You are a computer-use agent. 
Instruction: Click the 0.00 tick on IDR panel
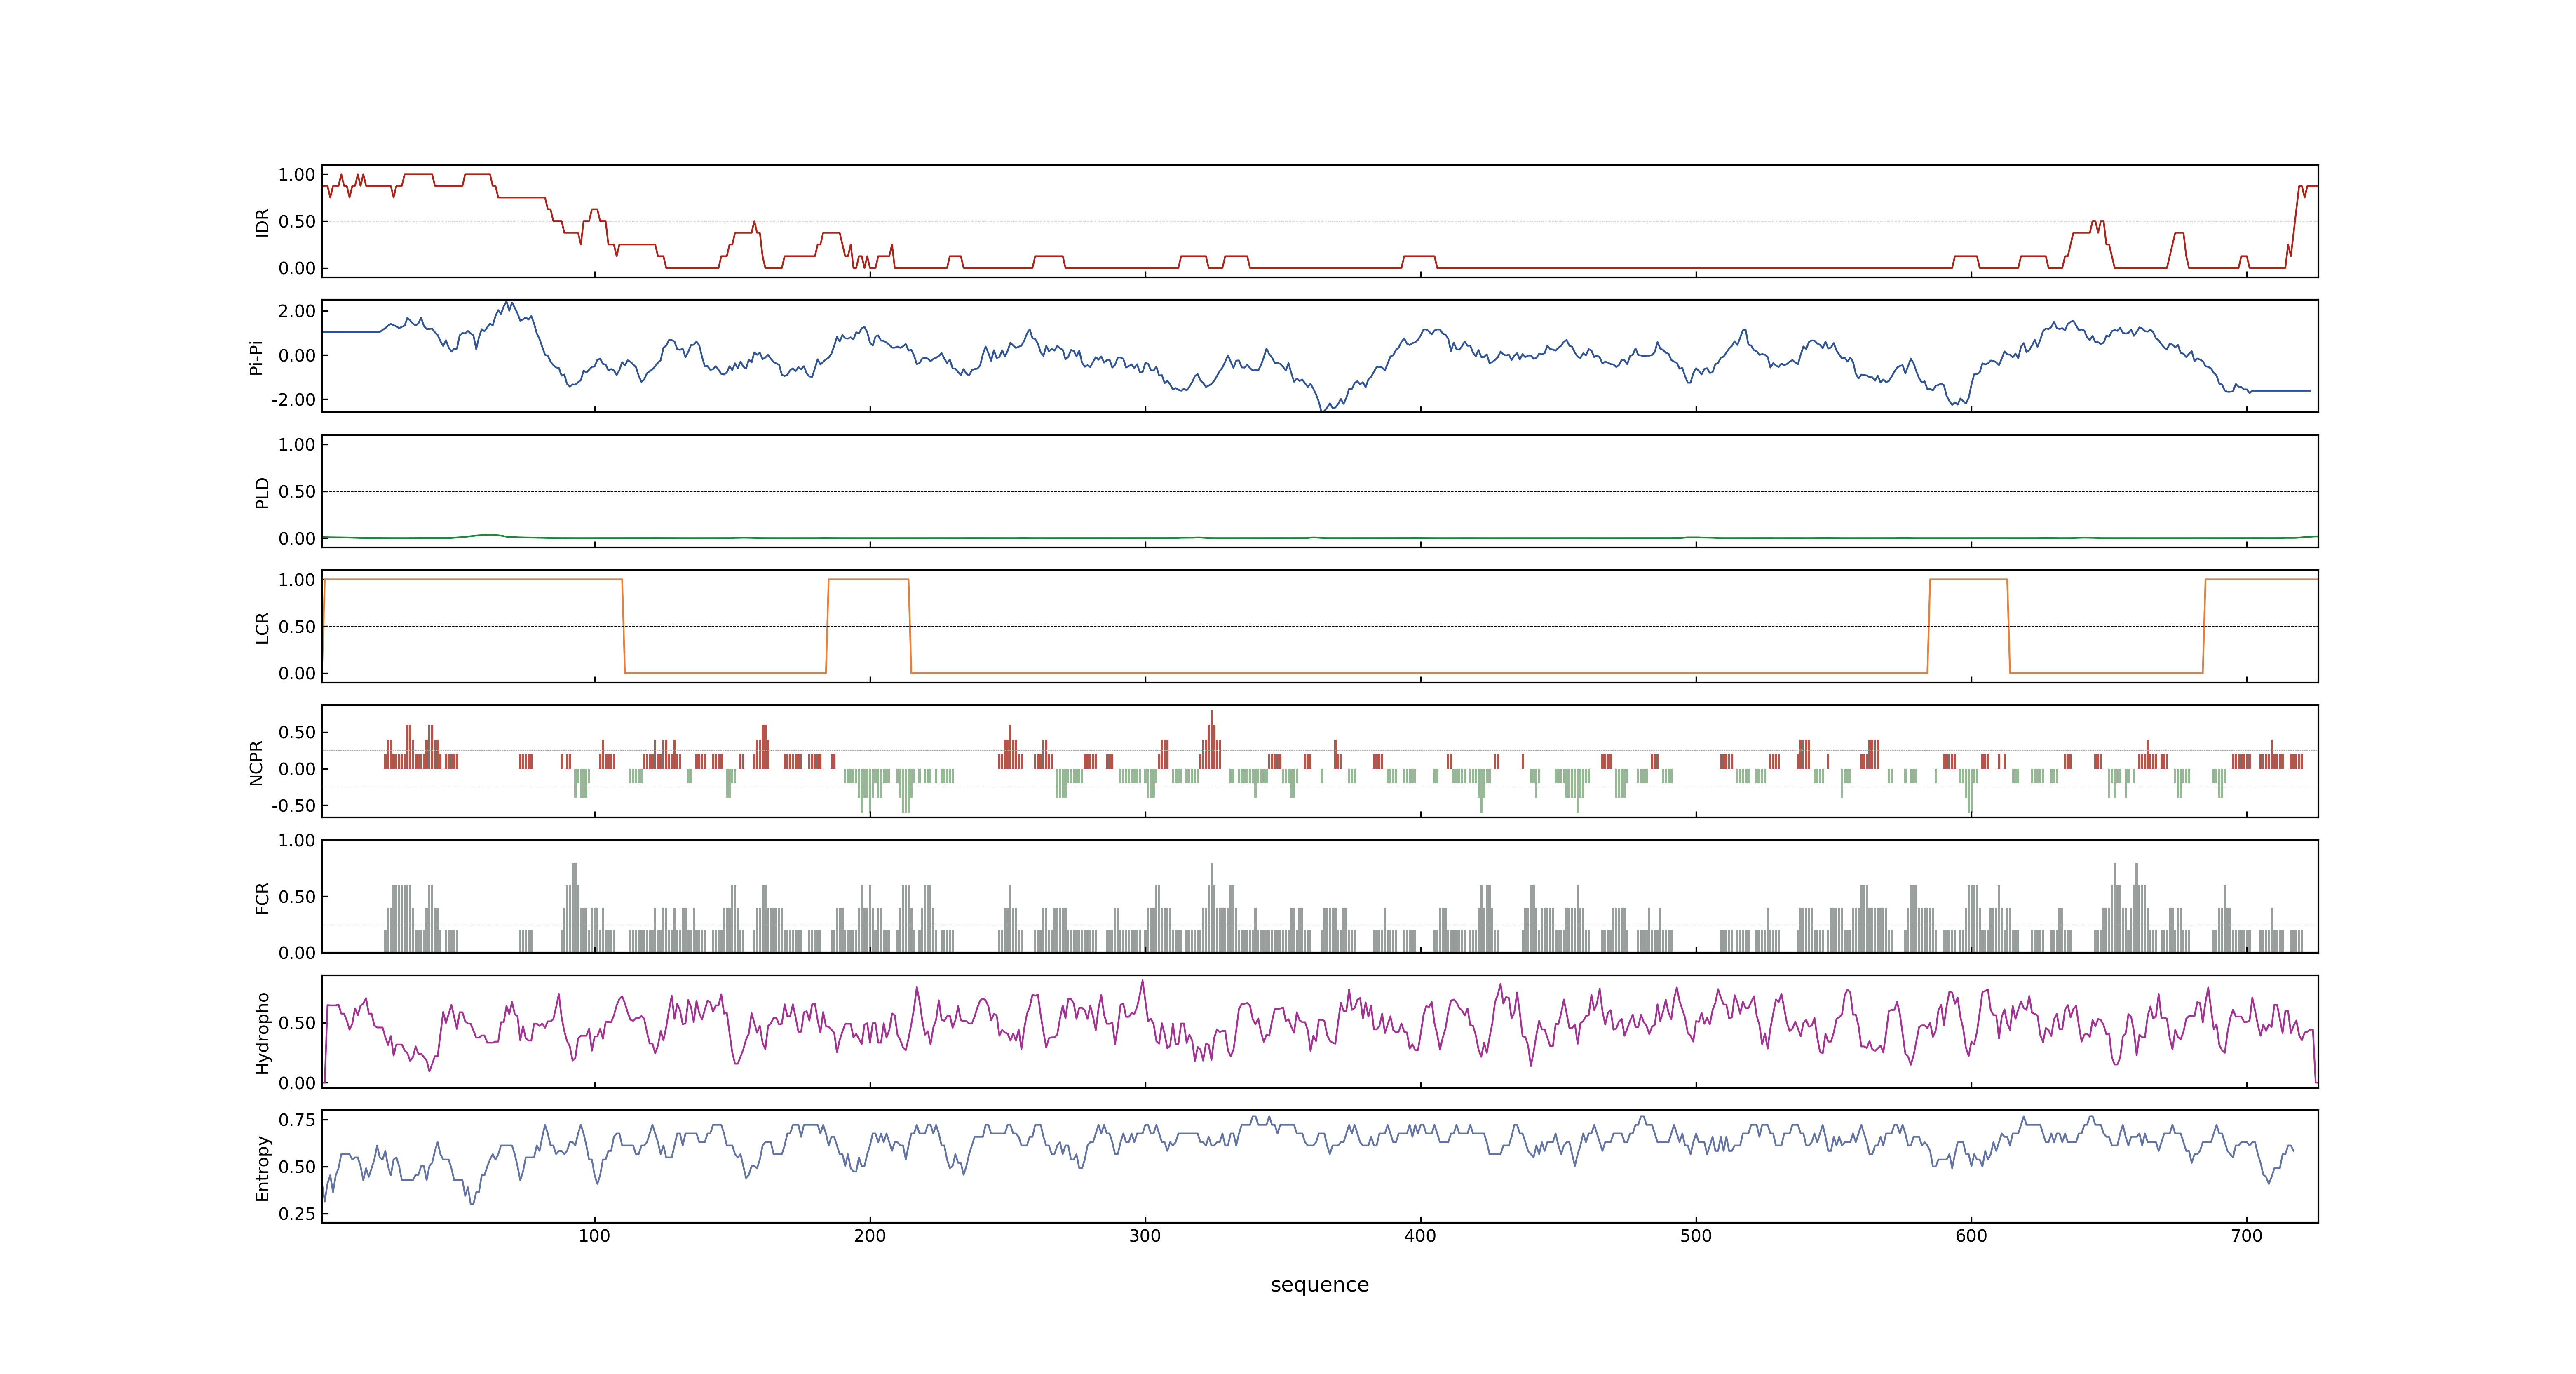(x=297, y=268)
